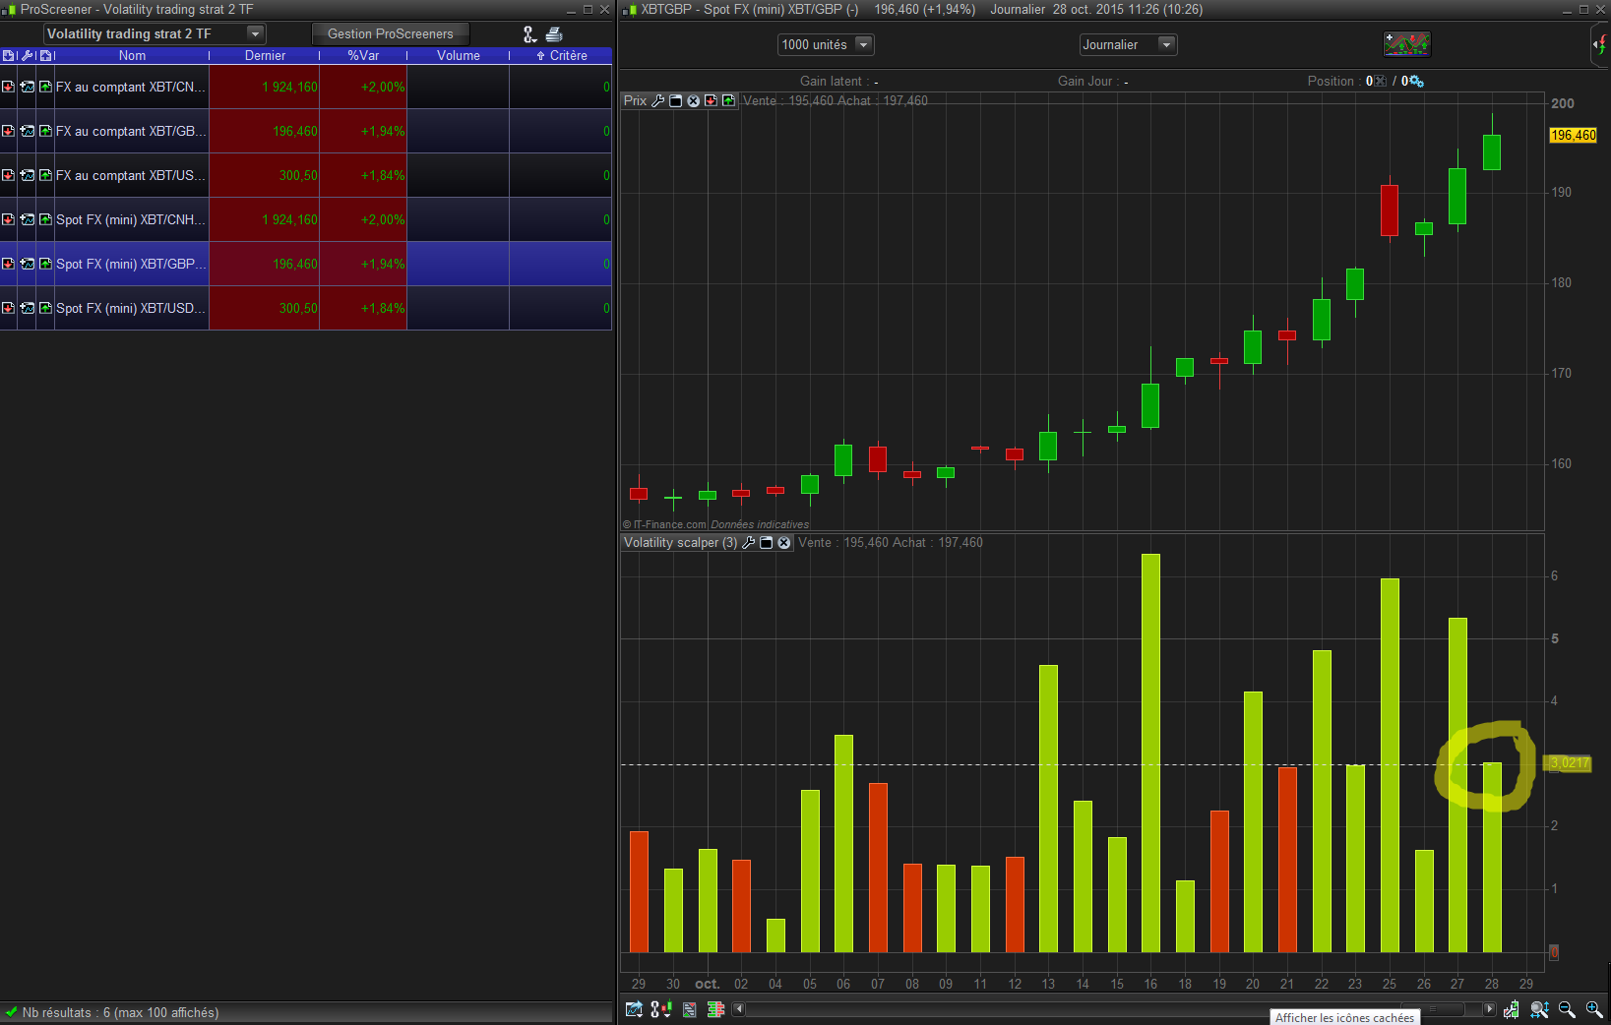Maximize the Volatility scalper panel
Screen dimensions: 1611x1025
[x=767, y=542]
